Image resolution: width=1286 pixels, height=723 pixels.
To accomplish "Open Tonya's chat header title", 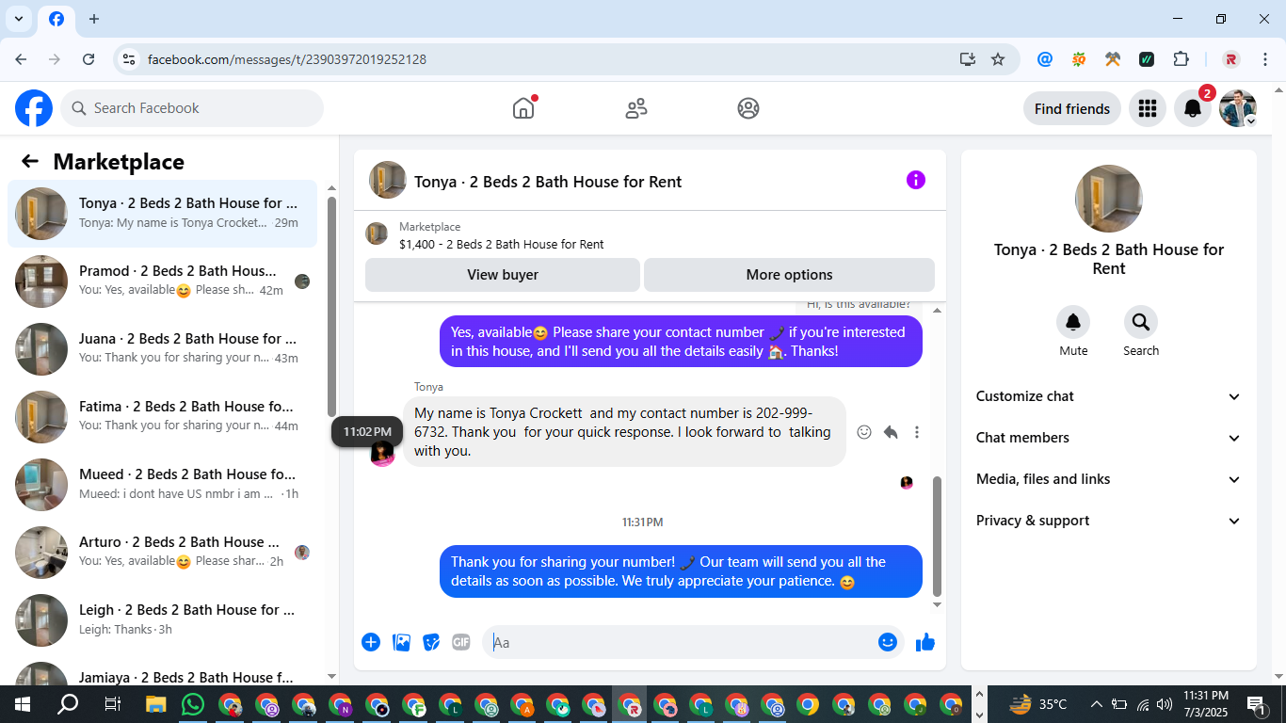I will pyautogui.click(x=548, y=182).
